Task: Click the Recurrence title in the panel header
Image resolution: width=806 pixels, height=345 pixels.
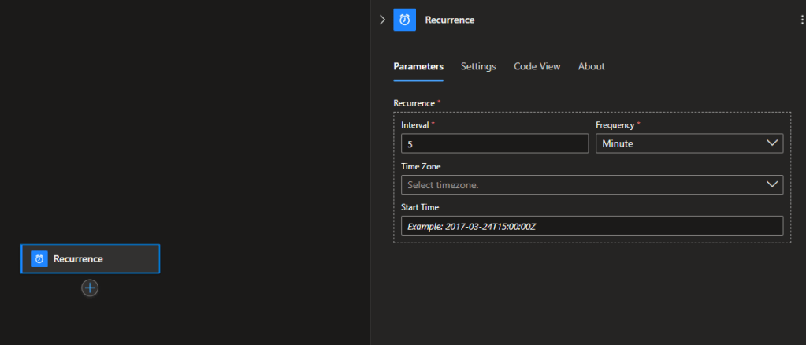Action: pos(449,20)
